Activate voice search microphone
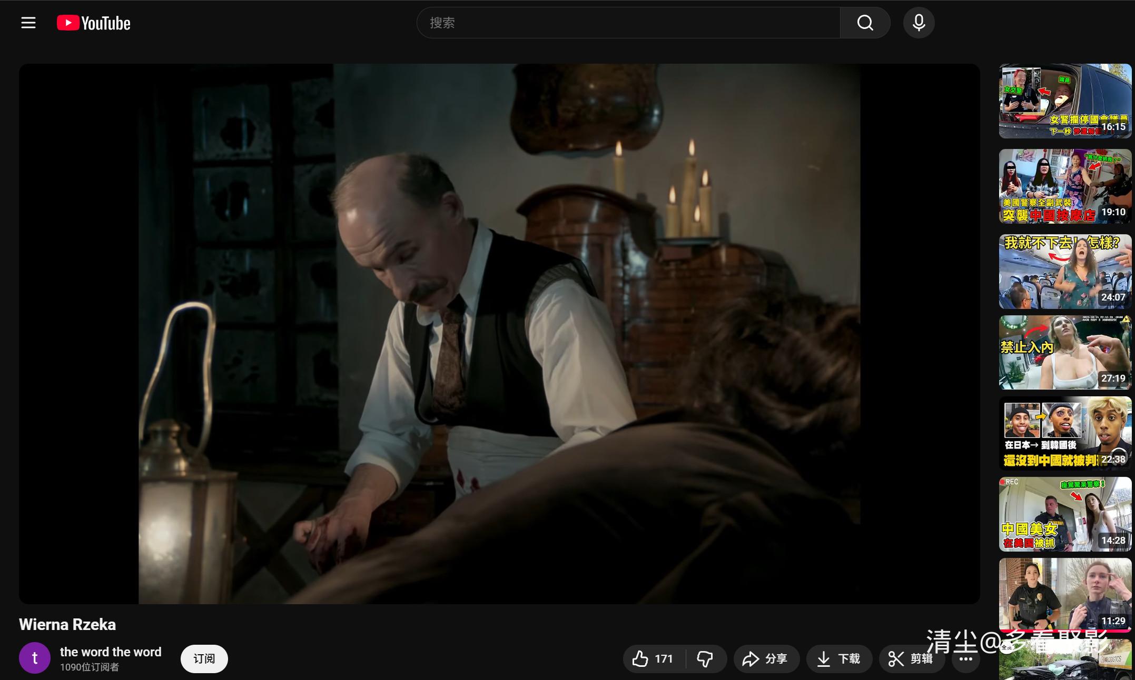Screen dimensions: 1135x680 [919, 23]
